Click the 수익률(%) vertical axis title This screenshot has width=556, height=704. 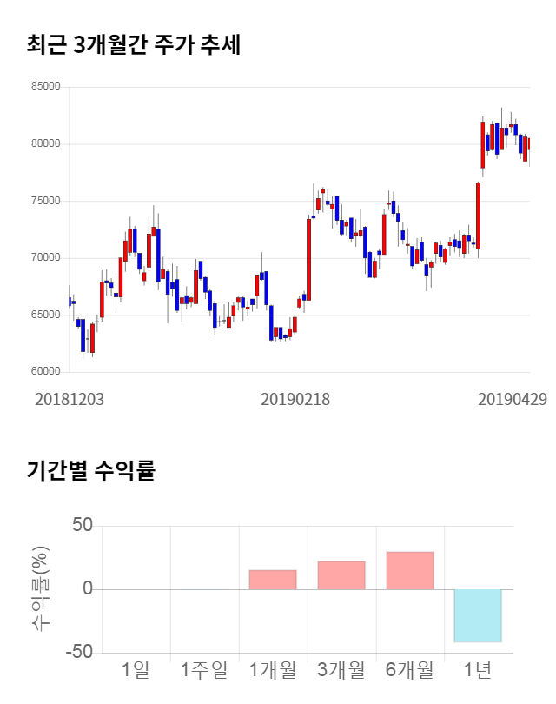pos(41,588)
